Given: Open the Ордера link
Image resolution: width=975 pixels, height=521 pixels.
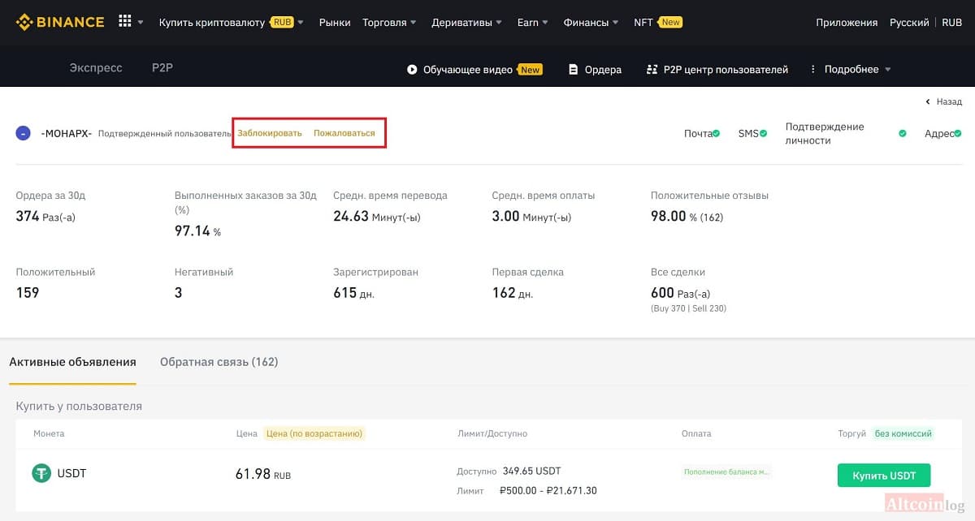Looking at the screenshot, I should pos(603,70).
